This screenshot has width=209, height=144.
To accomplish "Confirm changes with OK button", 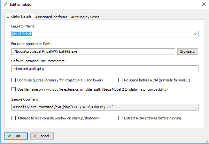I will coord(16,136).
